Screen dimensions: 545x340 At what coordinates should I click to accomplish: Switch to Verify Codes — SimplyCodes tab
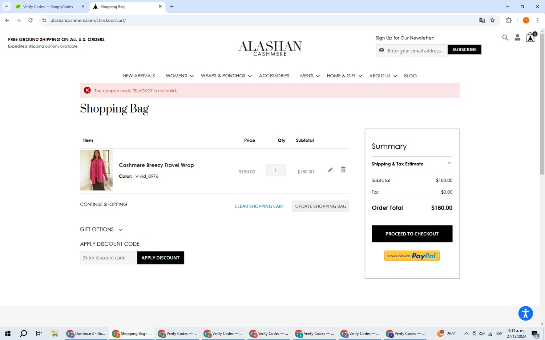[x=48, y=7]
